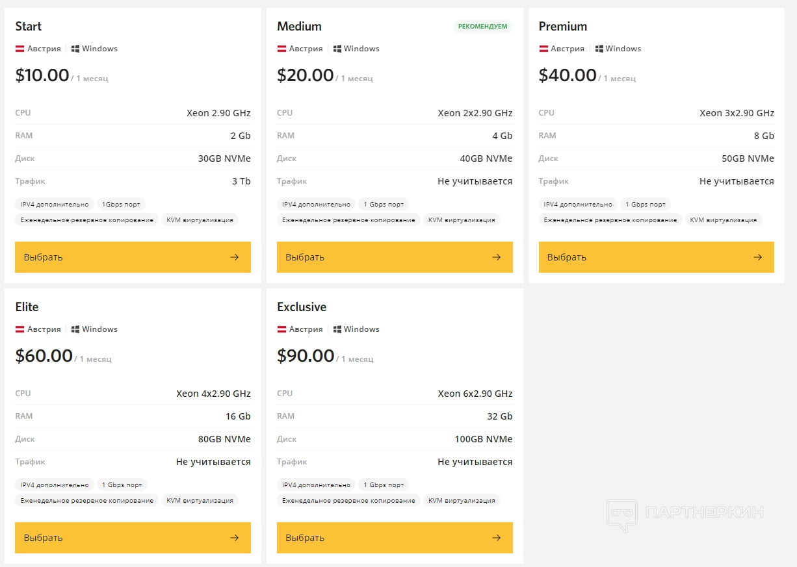Click the arrow icon on Elite's select button
The image size is (797, 567).
pos(234,538)
